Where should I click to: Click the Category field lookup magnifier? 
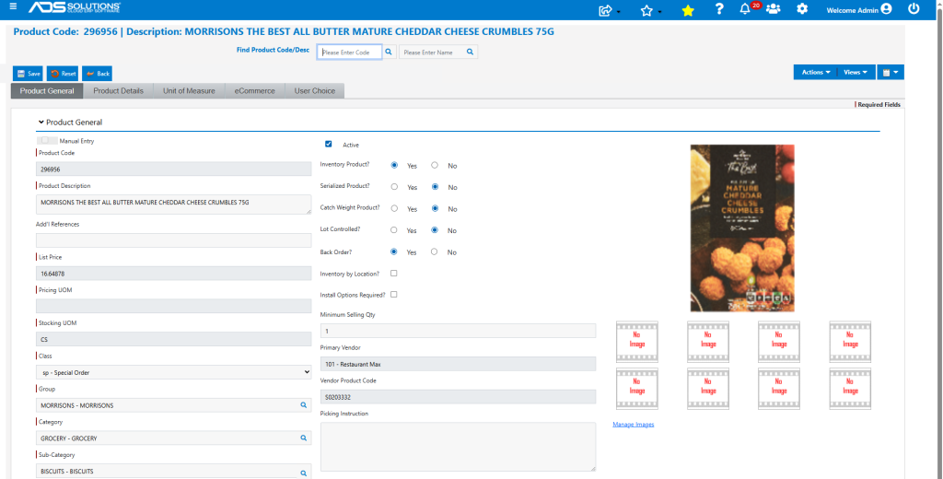(x=304, y=438)
